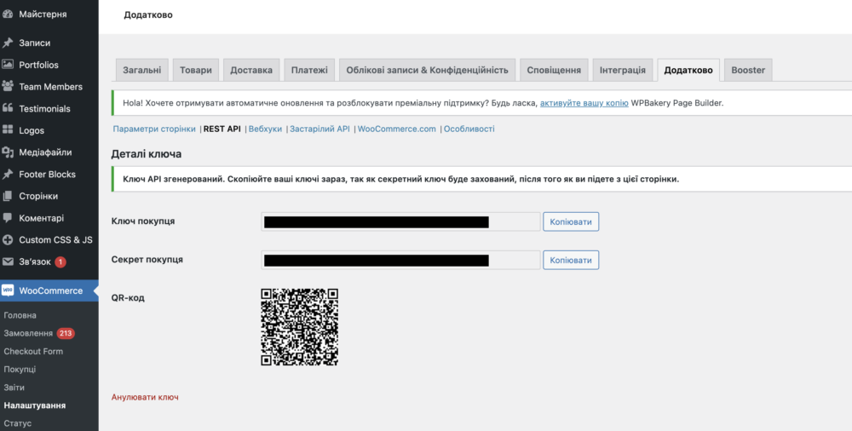This screenshot has width=852, height=431.
Task: Open the WooCommerce.com subsection link
Action: click(397, 129)
